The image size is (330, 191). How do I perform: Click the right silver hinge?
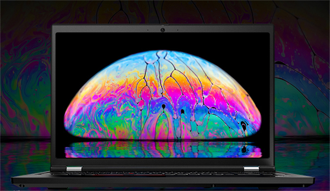[x=251, y=169]
